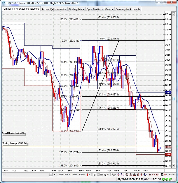Click the diagonal pattern tool icon
The height and width of the screenshot is (183, 178).
pyautogui.click(x=105, y=175)
